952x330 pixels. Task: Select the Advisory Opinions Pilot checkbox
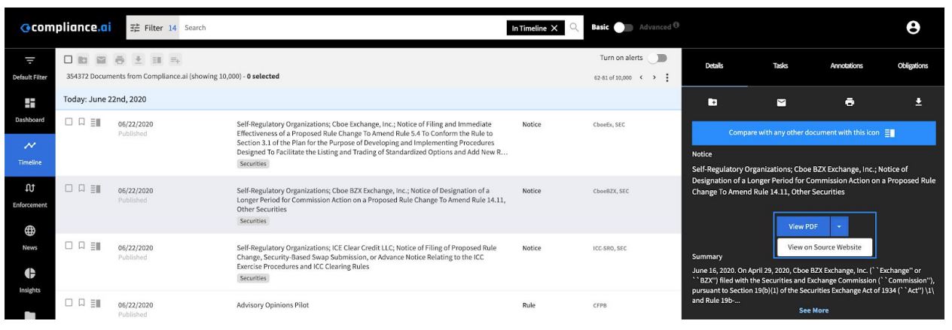coord(69,304)
